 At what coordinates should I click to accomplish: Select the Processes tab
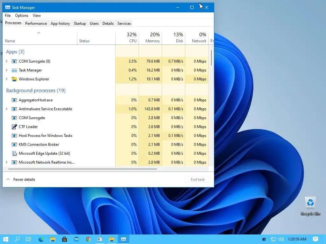coord(13,23)
